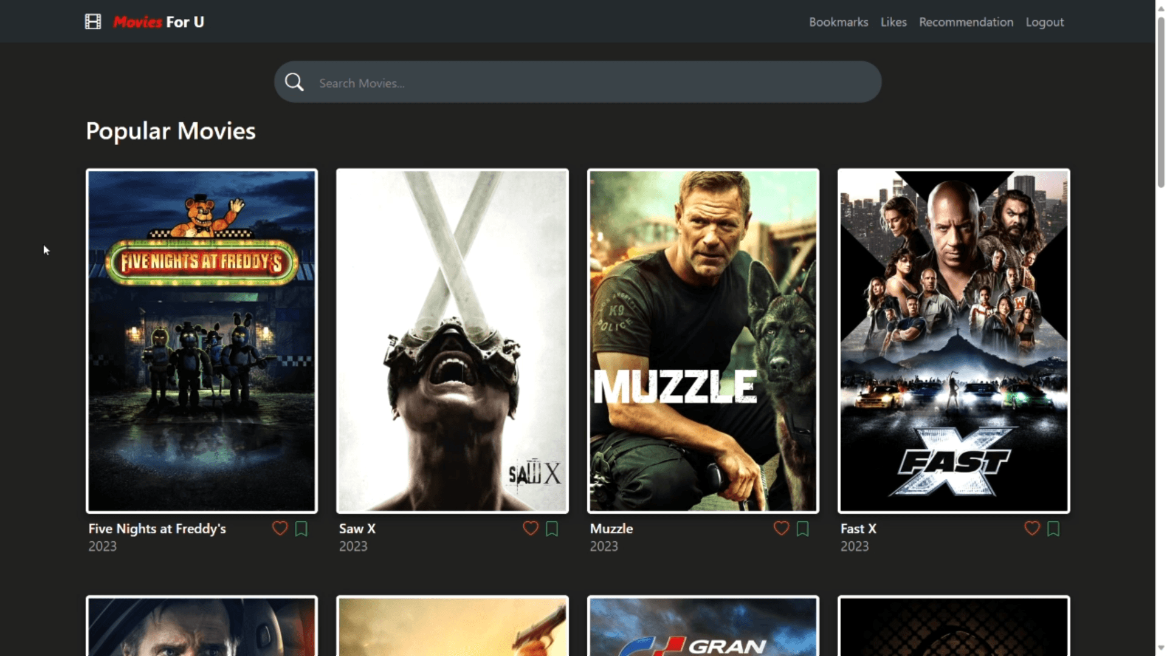
Task: Click the magnifier search icon
Action: tap(295, 82)
